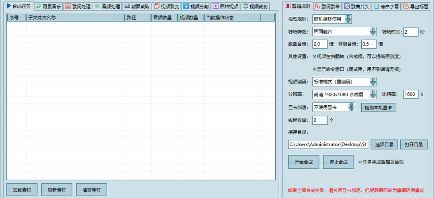The image size is (434, 198).
Task: Click the 背景音乐 music note tab icon
Action: (38, 6)
